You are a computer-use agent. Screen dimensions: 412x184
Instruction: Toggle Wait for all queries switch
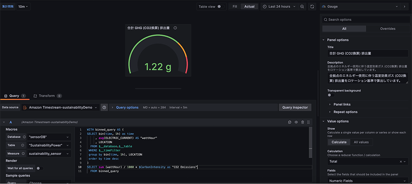coord(40,168)
